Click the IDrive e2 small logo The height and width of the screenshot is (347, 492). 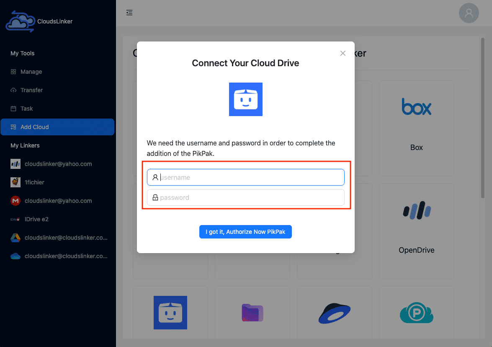point(15,219)
